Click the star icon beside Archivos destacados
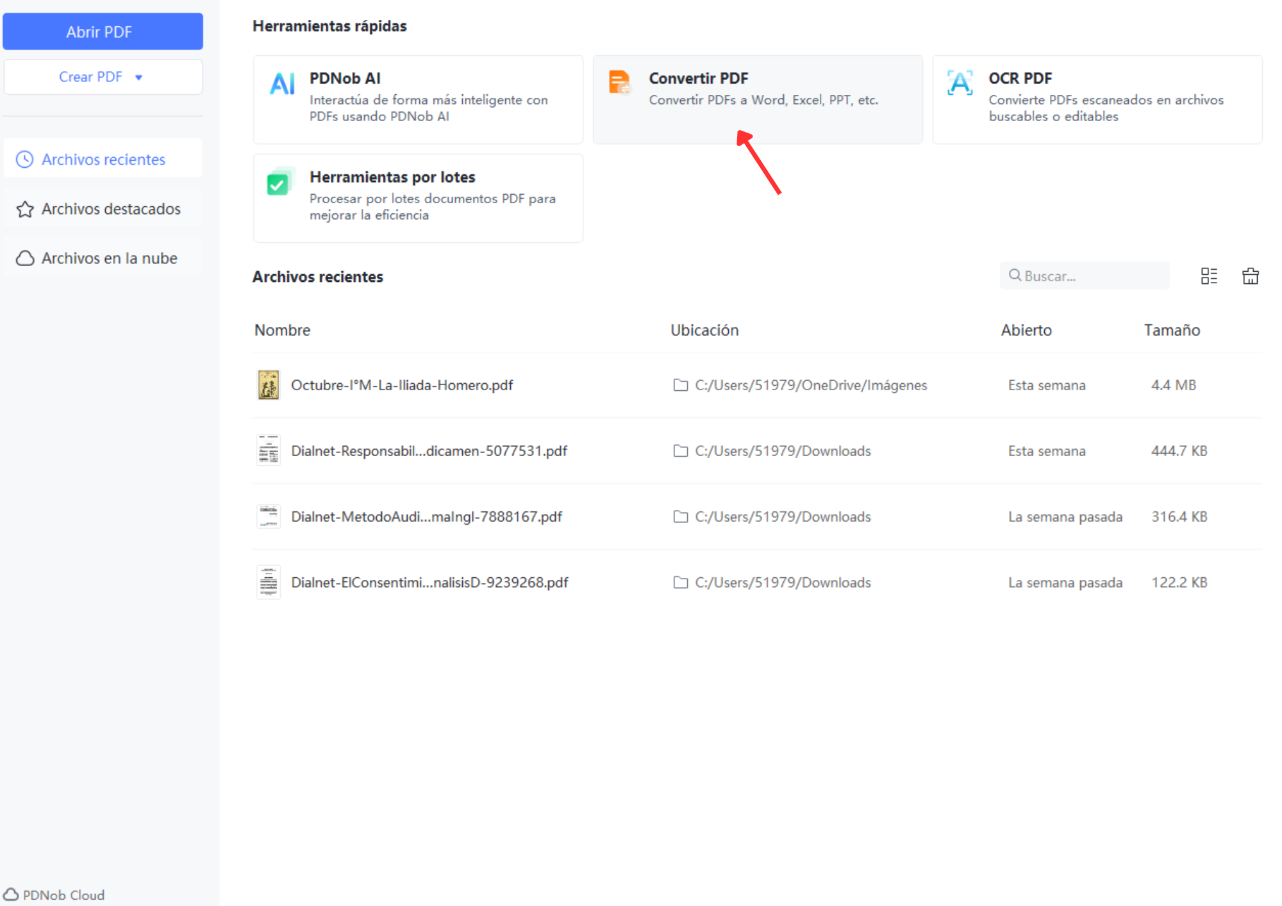This screenshot has height=906, width=1282. coord(25,209)
